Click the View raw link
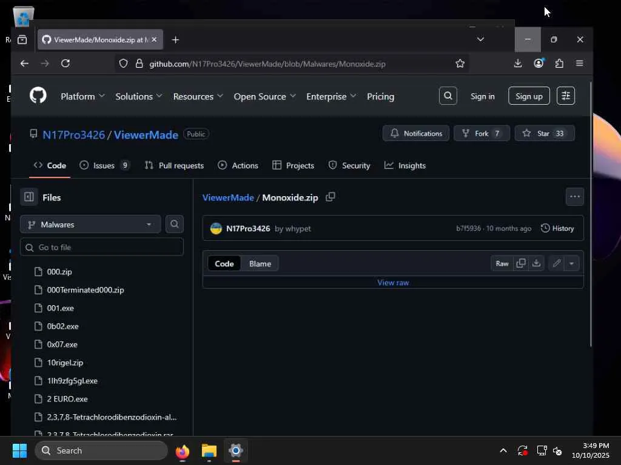This screenshot has height=465, width=621. (393, 282)
